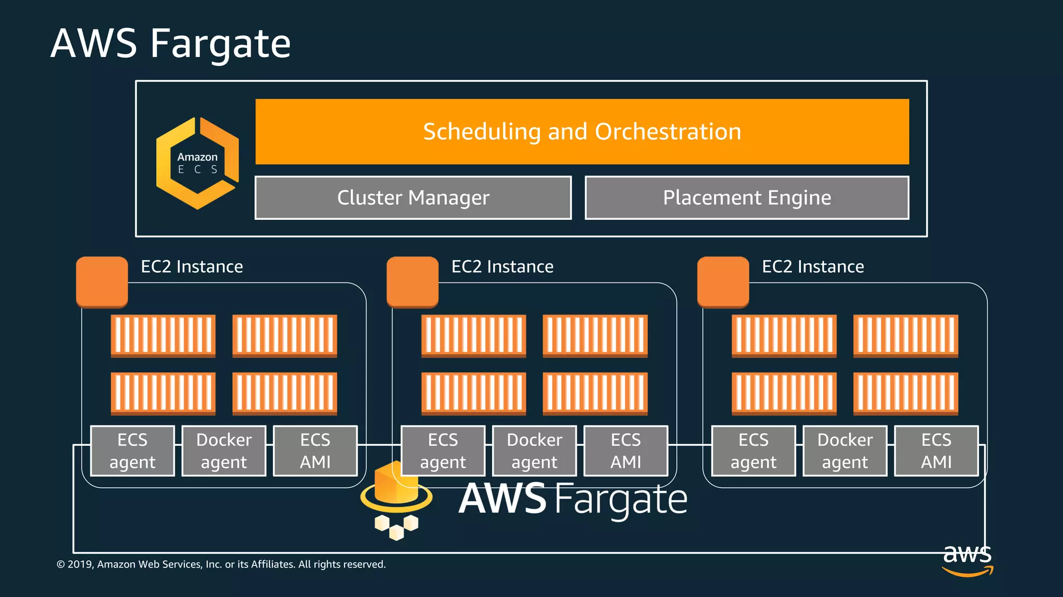This screenshot has height=597, width=1063.
Task: Click ECS AMI box in first instance
Action: click(315, 451)
